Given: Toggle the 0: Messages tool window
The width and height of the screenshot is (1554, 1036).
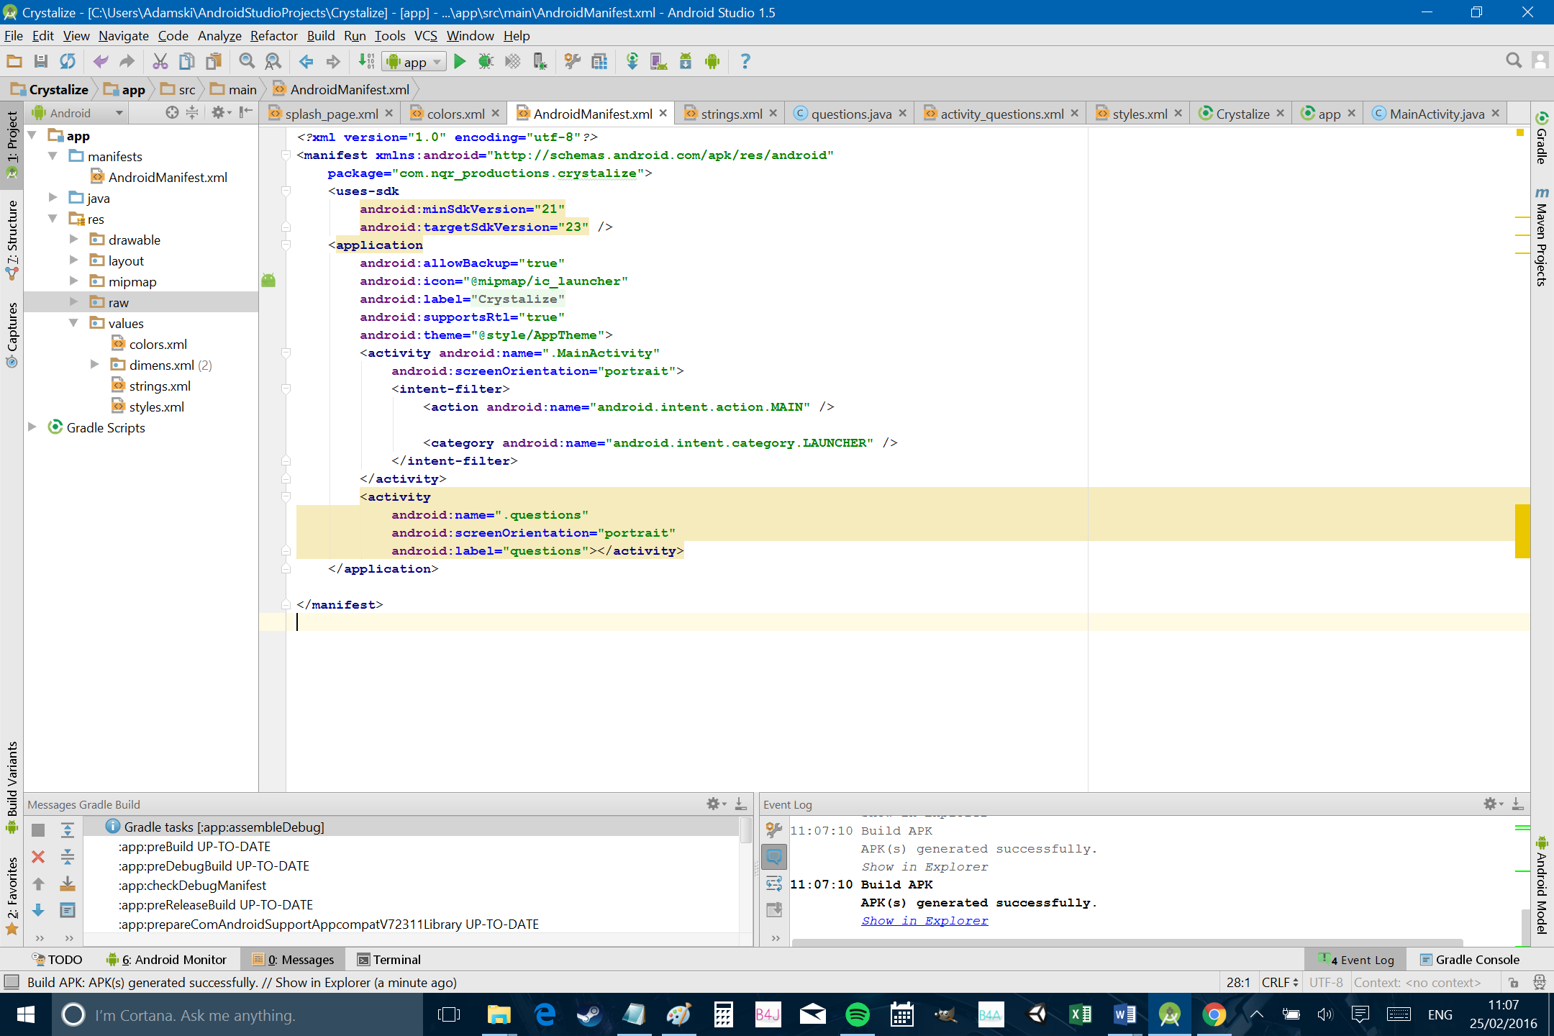Looking at the screenshot, I should coord(293,959).
